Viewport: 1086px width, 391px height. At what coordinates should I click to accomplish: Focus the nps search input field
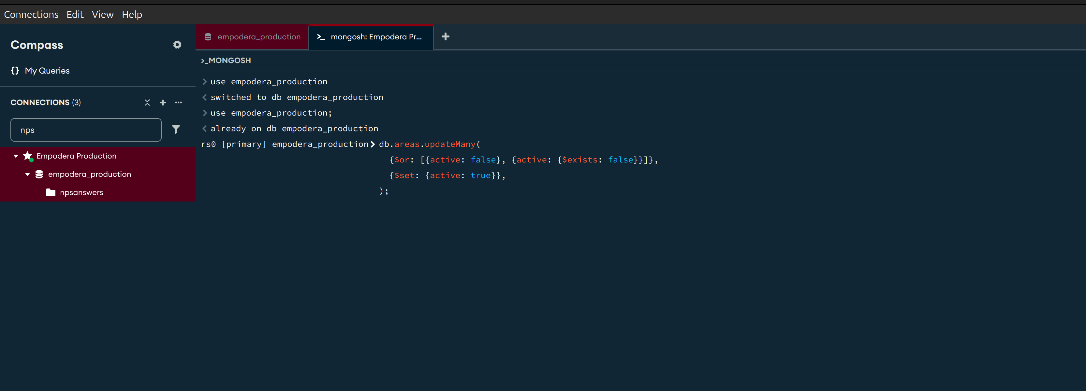[x=86, y=130]
